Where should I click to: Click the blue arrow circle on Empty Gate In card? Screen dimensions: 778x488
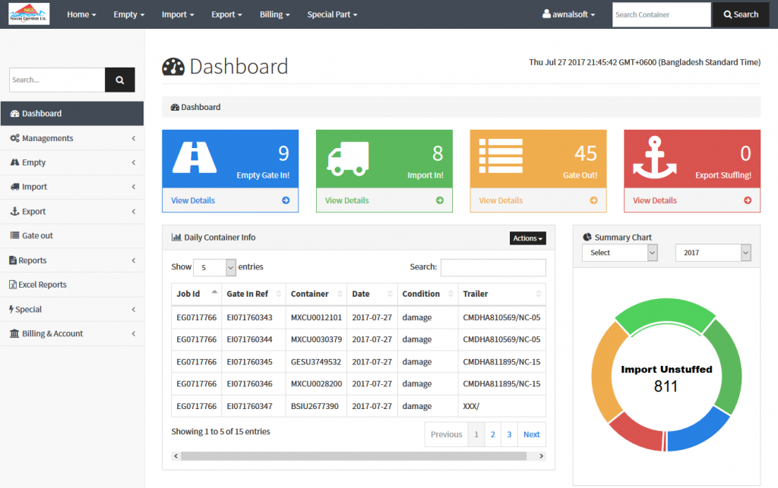(x=286, y=200)
